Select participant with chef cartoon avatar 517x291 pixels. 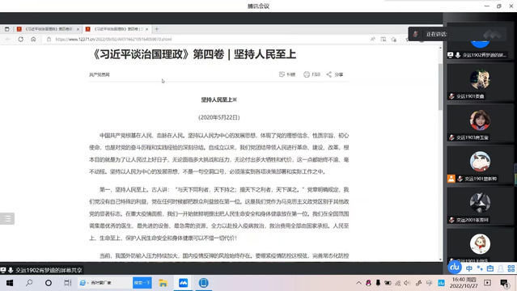coord(480,245)
